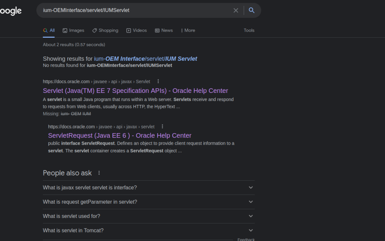Image resolution: width=385 pixels, height=241 pixels.
Task: Select the All results tab
Action: (49, 30)
